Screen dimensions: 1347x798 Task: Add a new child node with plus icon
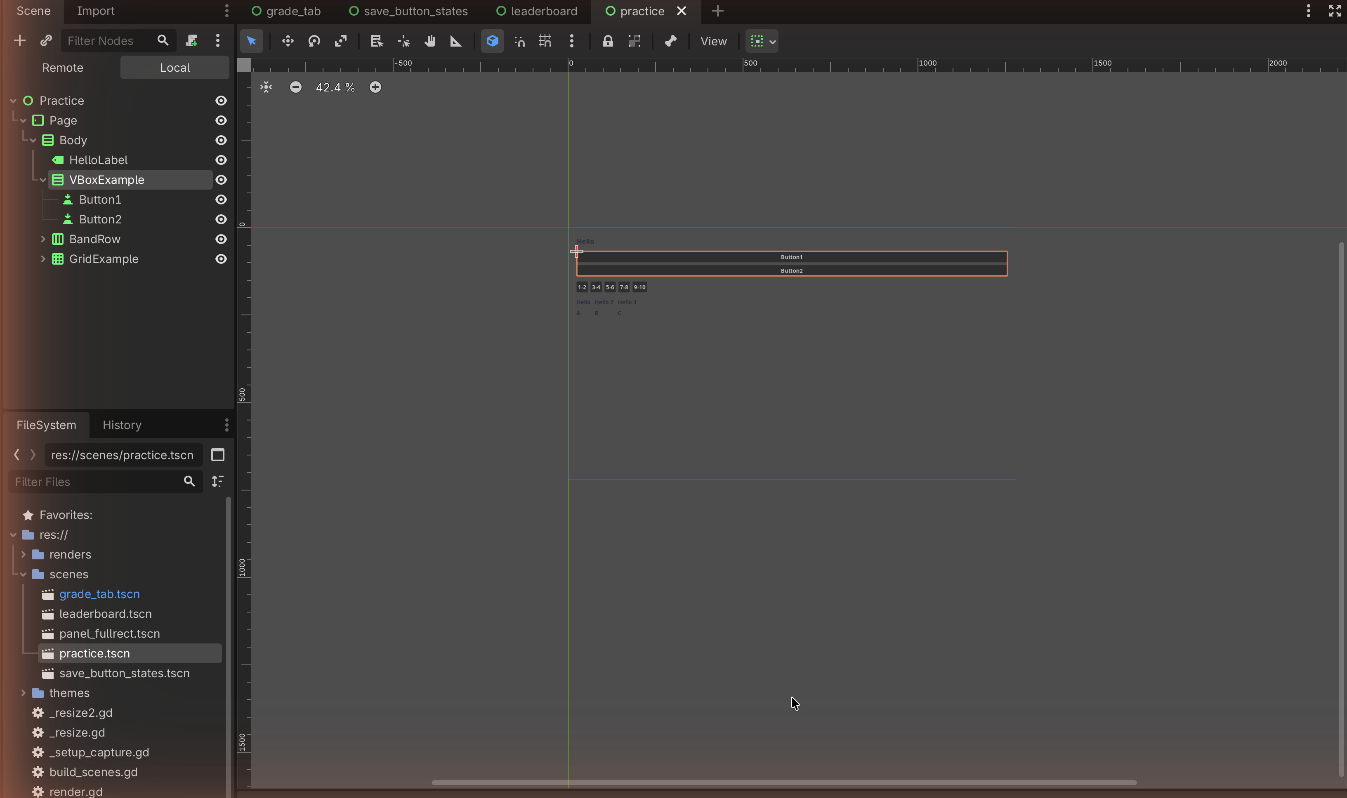(x=19, y=41)
